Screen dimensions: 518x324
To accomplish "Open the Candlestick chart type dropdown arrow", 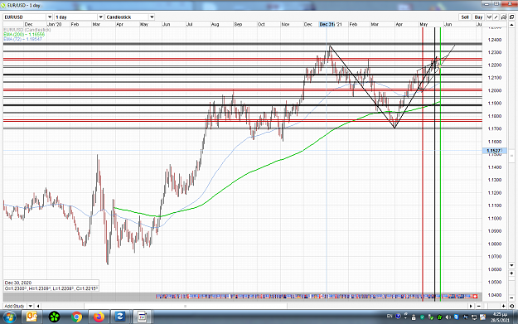I will click(x=152, y=17).
